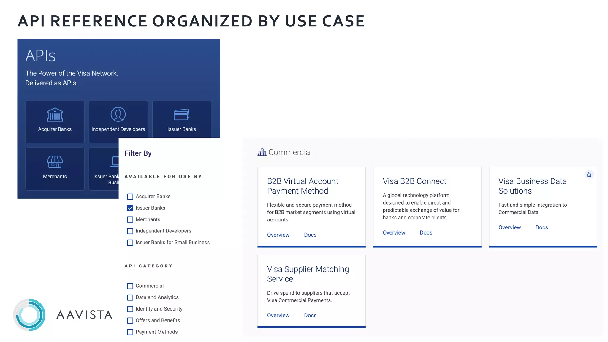Image resolution: width=608 pixels, height=342 pixels.
Task: Check the Data and Analytics checkbox
Action: tap(130, 297)
